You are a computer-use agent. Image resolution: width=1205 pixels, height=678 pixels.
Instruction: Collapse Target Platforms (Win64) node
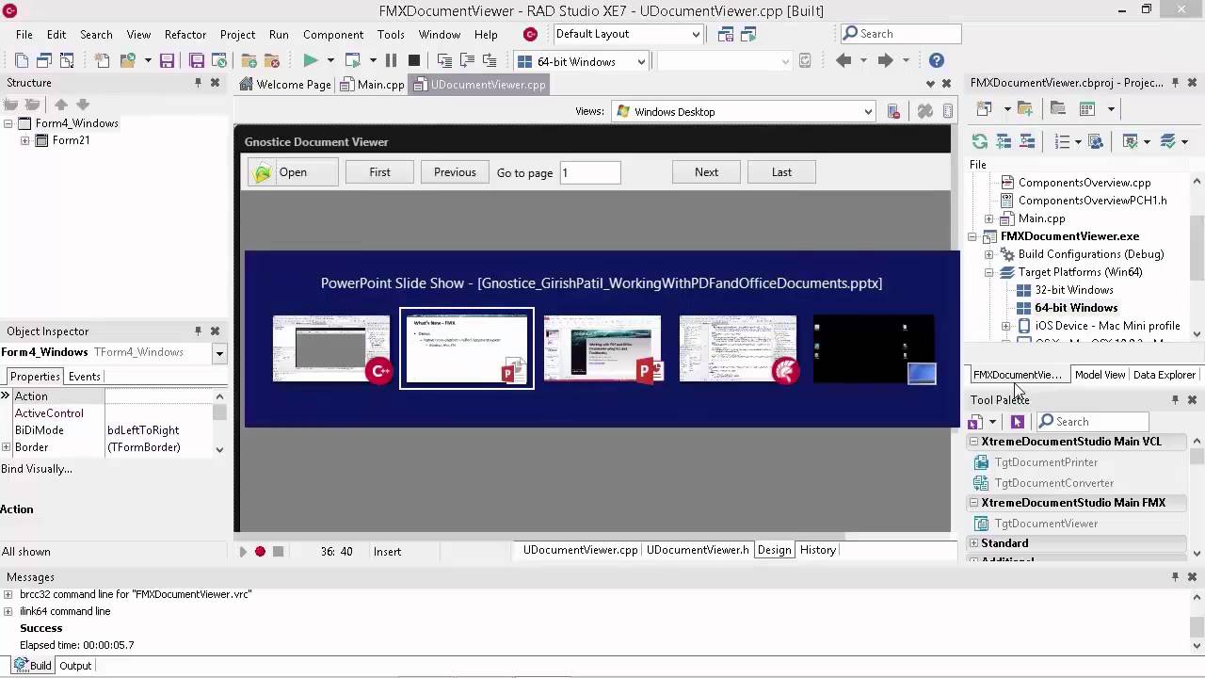coord(988,272)
